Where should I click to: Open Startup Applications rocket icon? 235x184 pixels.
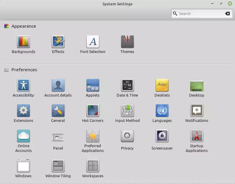pyautogui.click(x=197, y=136)
